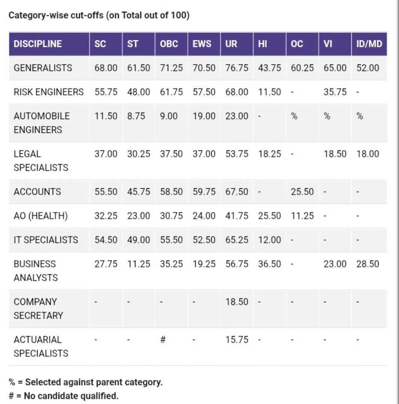399x404 pixels.
Task: Select the AO (HEALTH) row label
Action: pyautogui.click(x=40, y=216)
